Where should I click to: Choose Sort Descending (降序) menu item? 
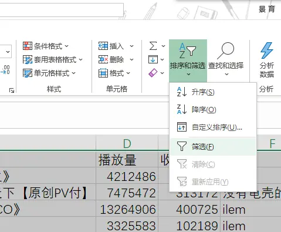[x=213, y=109]
